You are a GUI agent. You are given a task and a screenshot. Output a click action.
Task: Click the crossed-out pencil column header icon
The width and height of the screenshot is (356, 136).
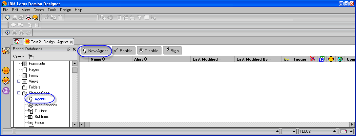click(313, 59)
